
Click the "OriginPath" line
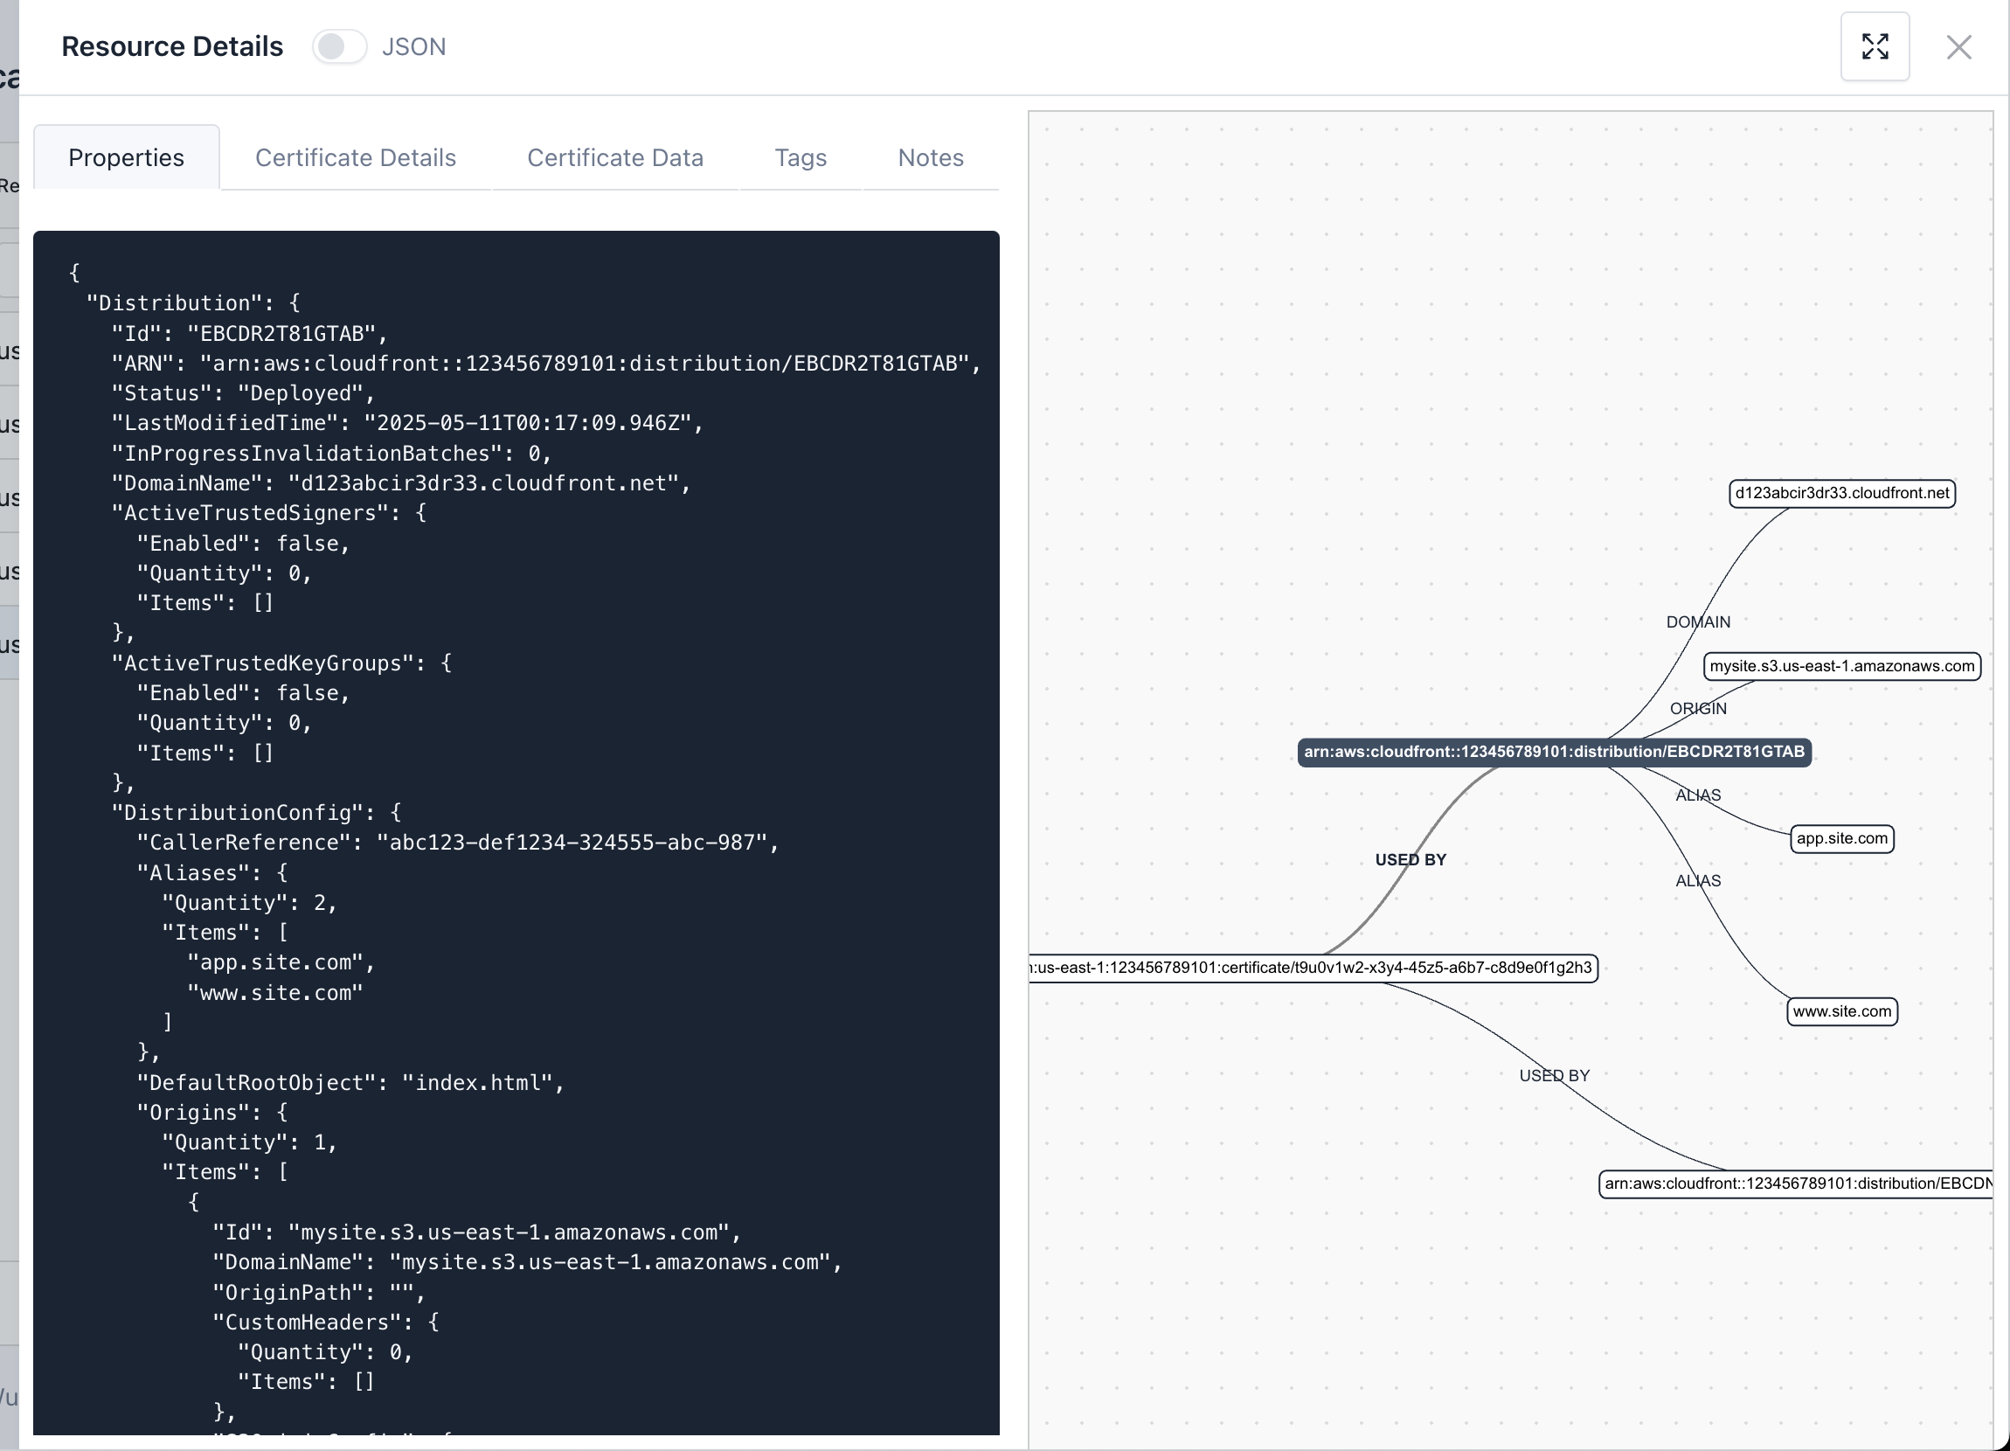click(319, 1292)
